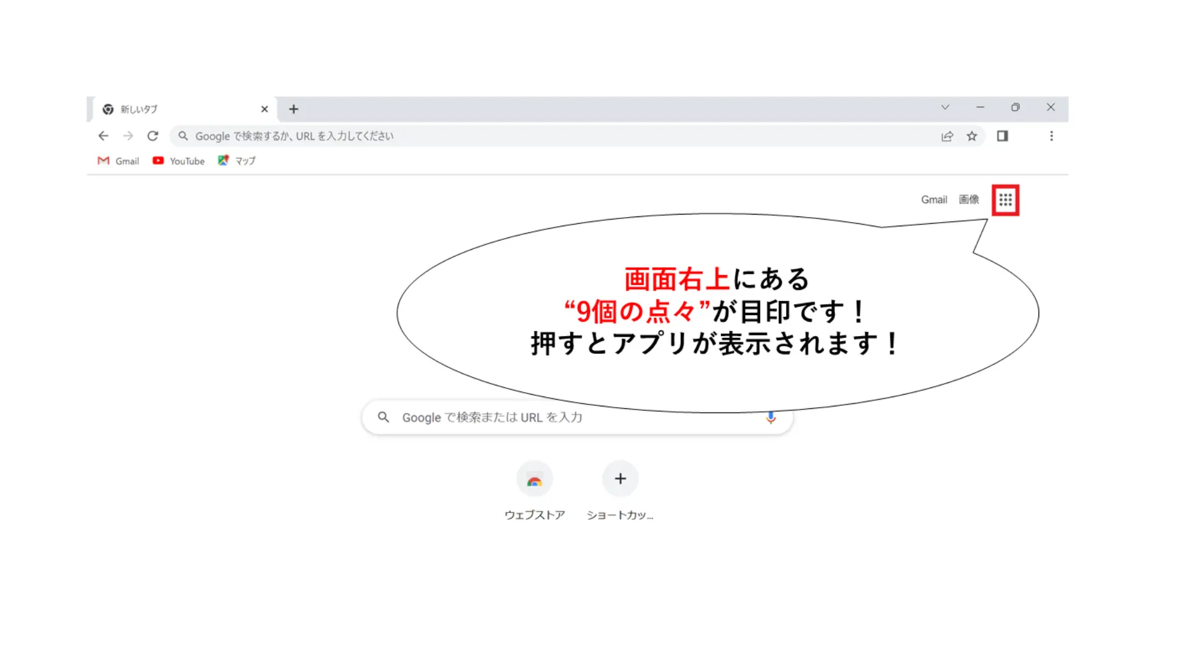The height and width of the screenshot is (666, 1184).
Task: Start voice search with microphone icon
Action: point(771,417)
